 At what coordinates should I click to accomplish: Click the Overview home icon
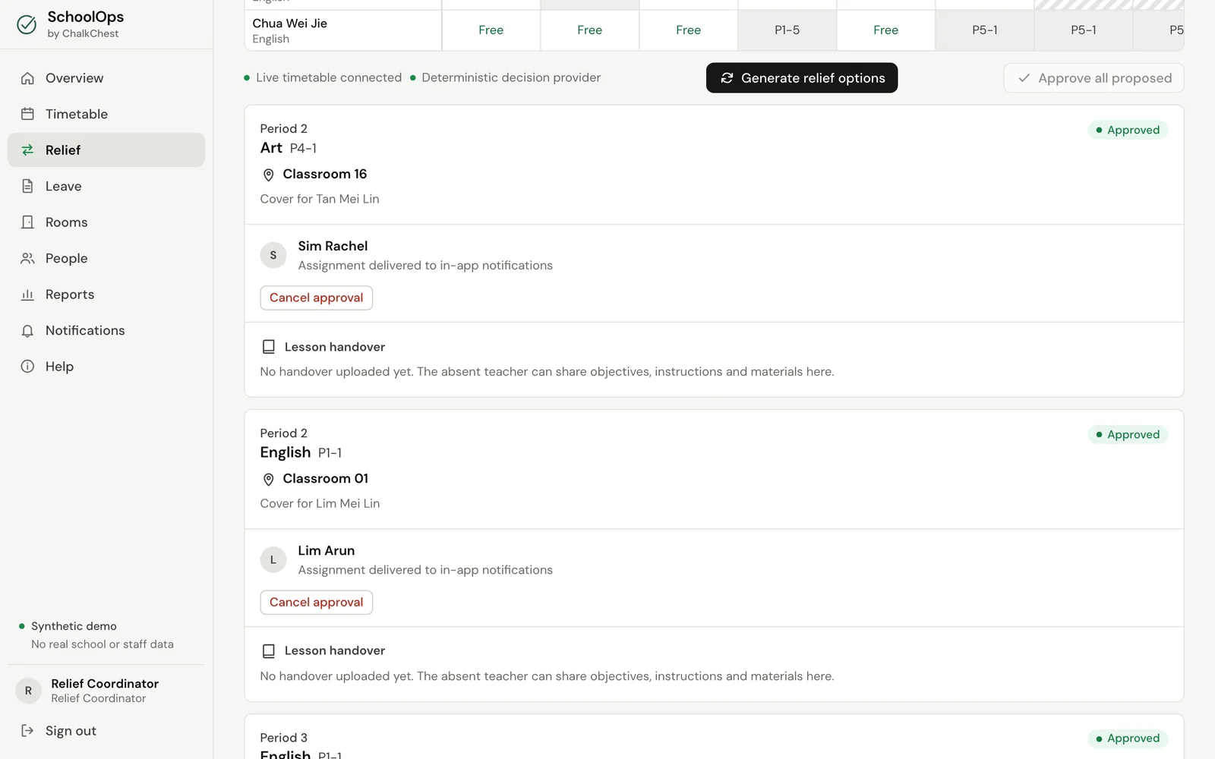pyautogui.click(x=27, y=78)
